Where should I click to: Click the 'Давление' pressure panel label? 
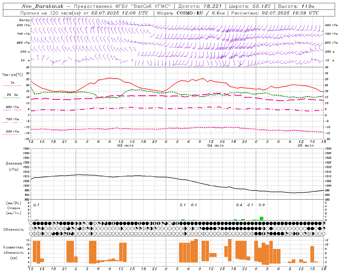(14, 164)
